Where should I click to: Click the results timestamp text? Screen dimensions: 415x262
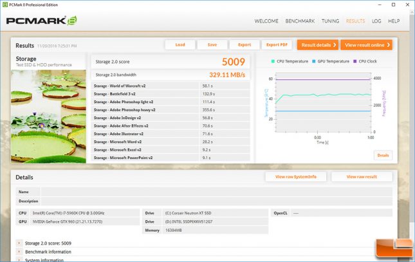(x=57, y=46)
